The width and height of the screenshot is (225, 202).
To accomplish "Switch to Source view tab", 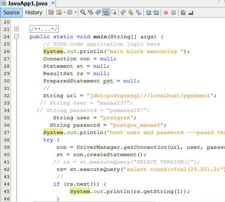I will click(11, 12).
